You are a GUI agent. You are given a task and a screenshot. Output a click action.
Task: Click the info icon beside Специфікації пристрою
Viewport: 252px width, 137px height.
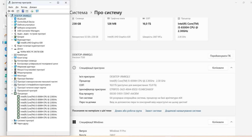tap(74, 68)
